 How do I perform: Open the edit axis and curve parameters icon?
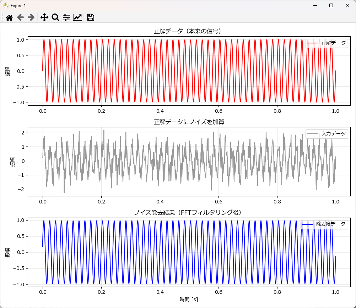[x=77, y=17]
